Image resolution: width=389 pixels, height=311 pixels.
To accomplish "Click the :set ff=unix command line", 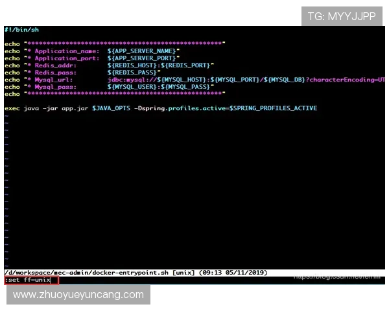I will point(29,280).
